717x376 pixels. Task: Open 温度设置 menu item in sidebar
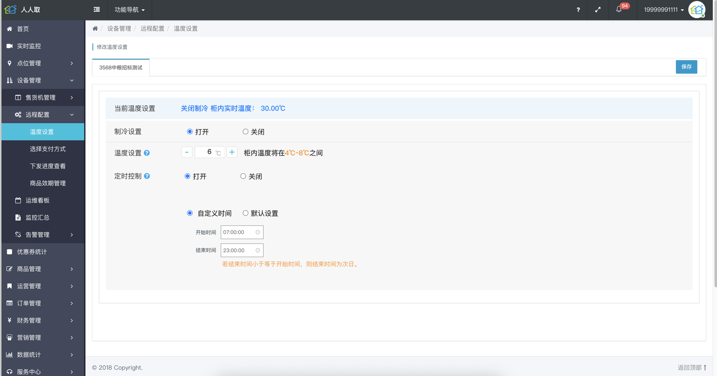[43, 132]
